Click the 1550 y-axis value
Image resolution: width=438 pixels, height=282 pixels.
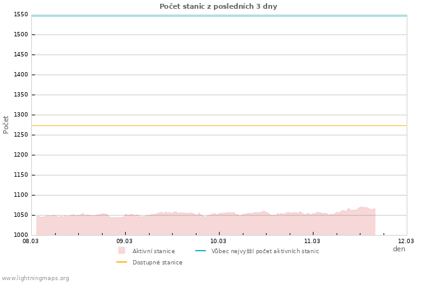pos(21,14)
